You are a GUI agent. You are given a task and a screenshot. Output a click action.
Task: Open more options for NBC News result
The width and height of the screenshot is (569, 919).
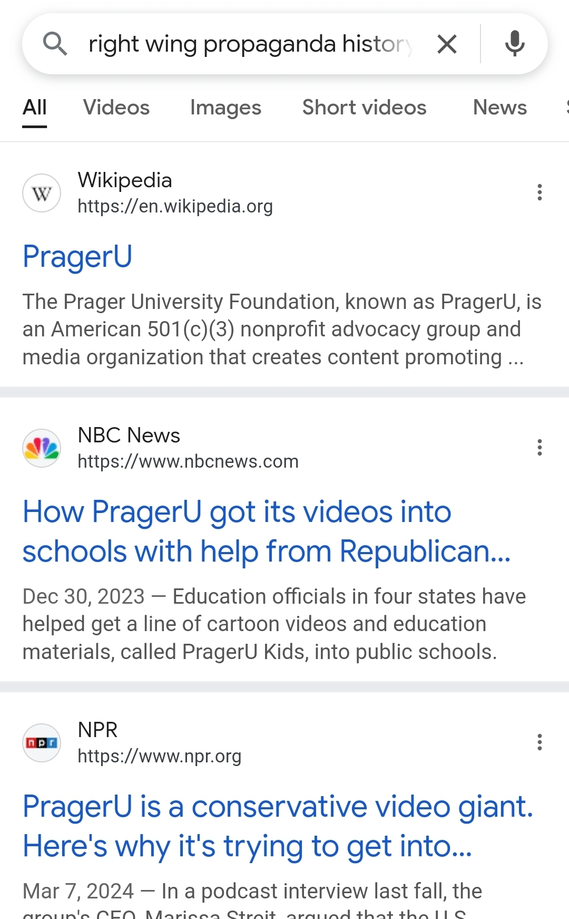click(539, 448)
